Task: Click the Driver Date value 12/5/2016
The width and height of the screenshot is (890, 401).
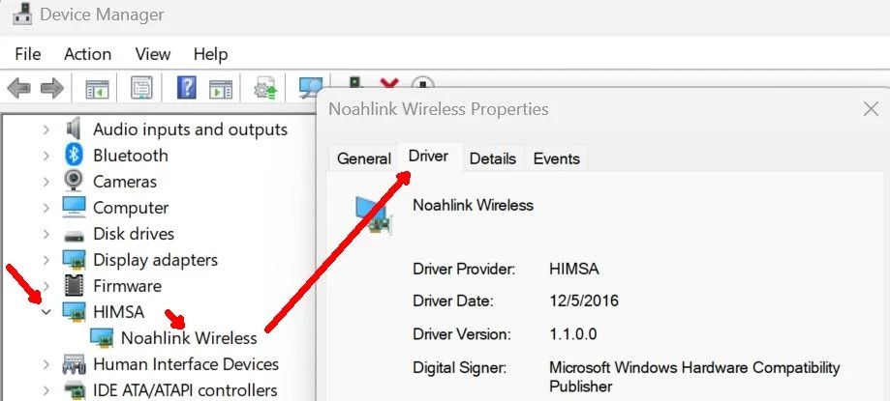Action: point(584,301)
